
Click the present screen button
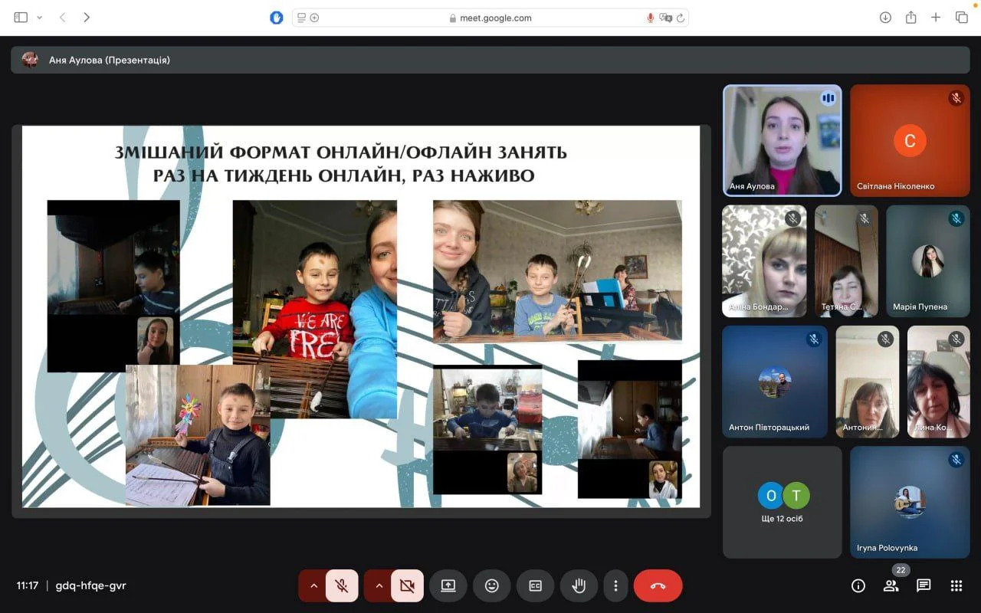click(x=448, y=586)
